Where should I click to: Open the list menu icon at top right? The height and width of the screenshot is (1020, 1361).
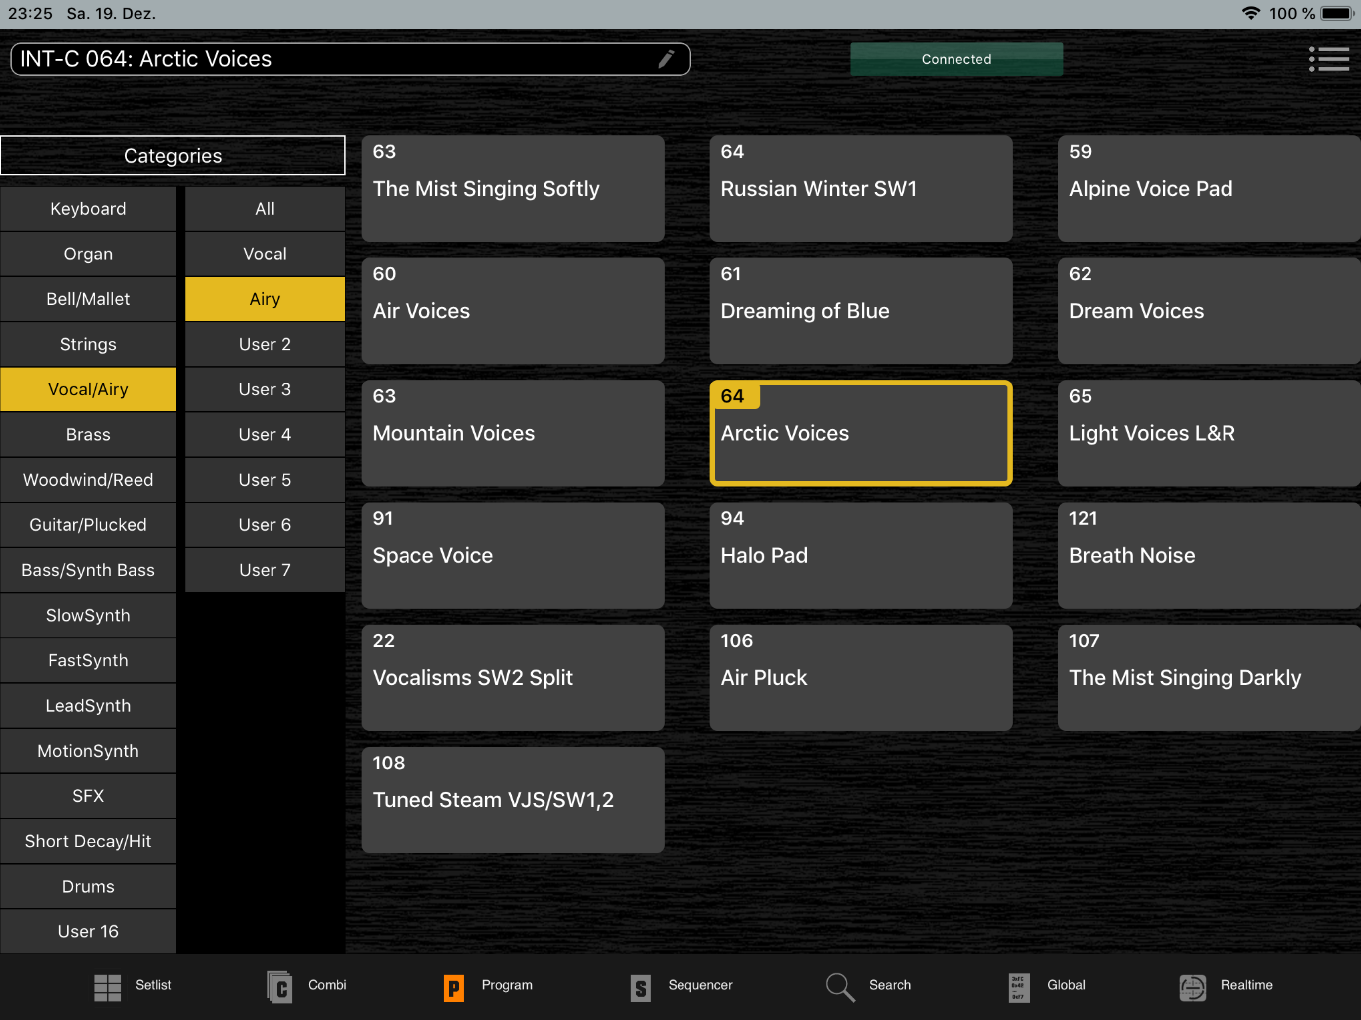point(1329,59)
